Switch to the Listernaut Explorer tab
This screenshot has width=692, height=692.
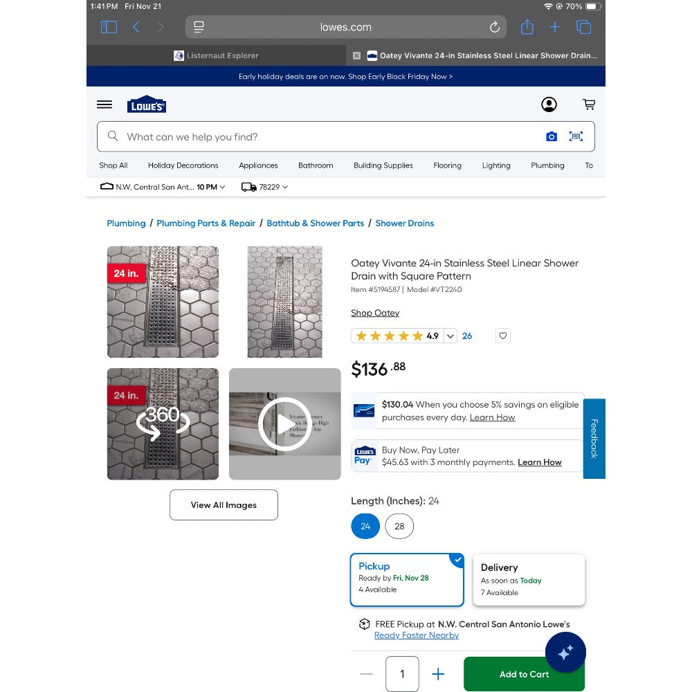point(216,55)
